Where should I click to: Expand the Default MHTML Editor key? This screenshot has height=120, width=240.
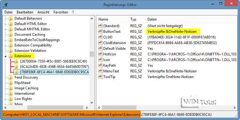click(6, 29)
